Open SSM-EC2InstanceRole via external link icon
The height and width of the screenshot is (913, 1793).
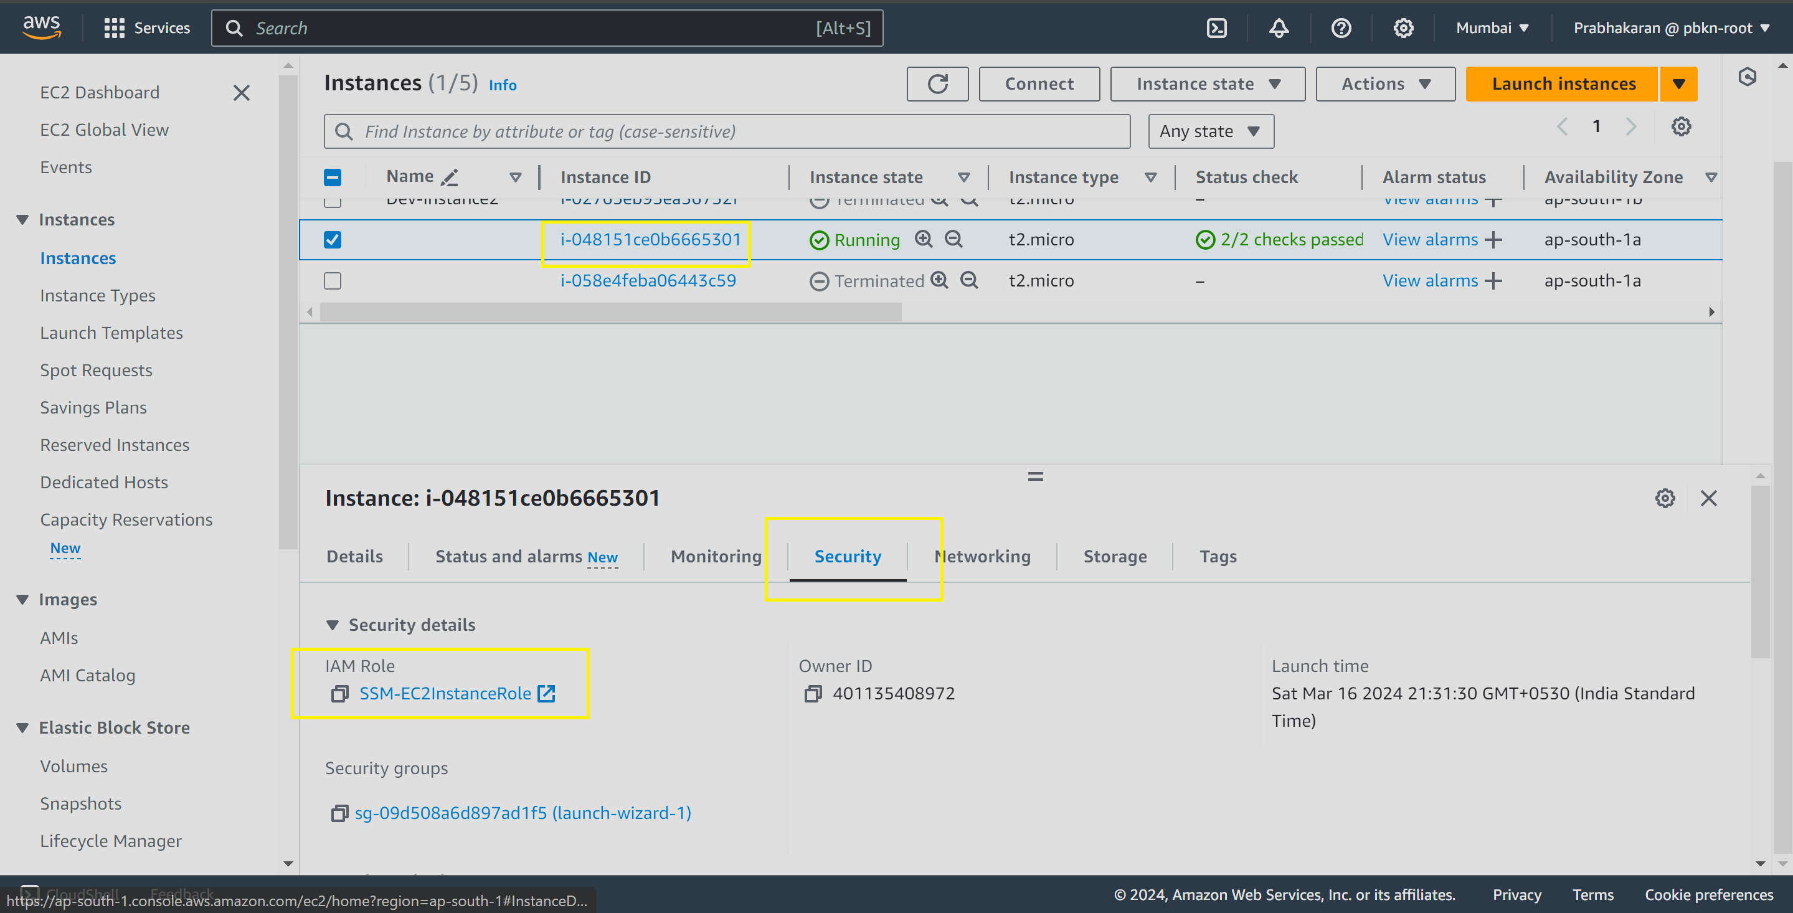click(x=546, y=693)
